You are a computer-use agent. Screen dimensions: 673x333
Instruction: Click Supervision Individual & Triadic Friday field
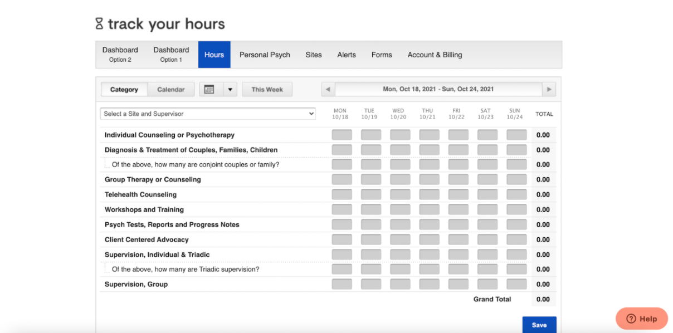click(459, 254)
